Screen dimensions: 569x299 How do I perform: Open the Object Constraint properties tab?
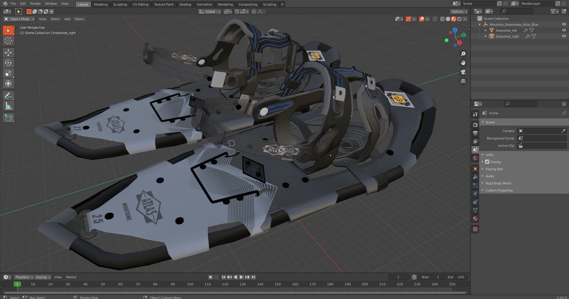[475, 202]
